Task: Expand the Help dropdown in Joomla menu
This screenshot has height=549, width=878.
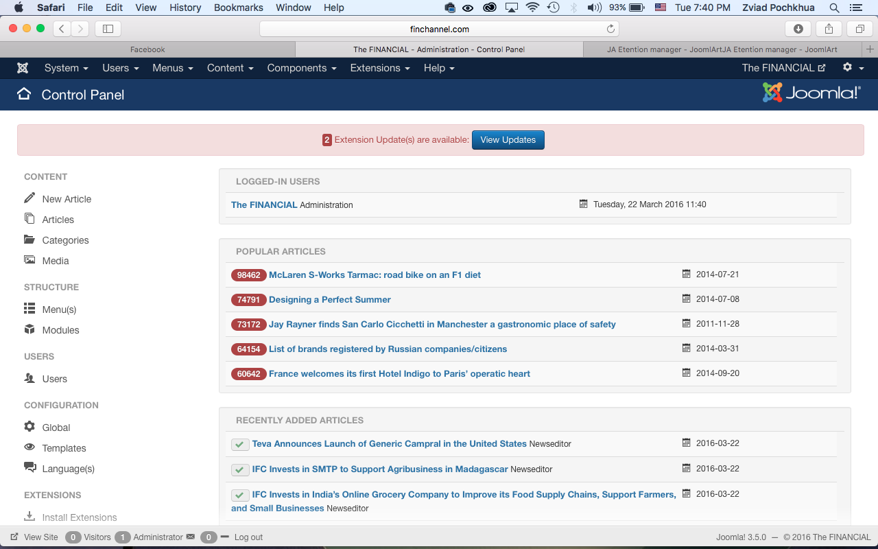Action: 439,68
